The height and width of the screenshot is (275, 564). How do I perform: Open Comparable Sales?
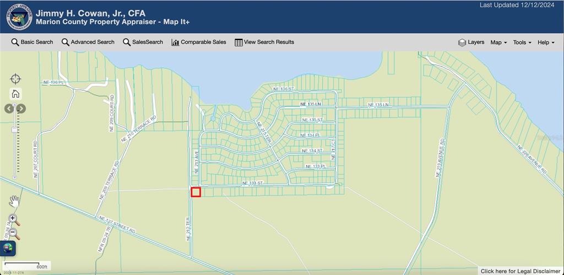pyautogui.click(x=198, y=42)
